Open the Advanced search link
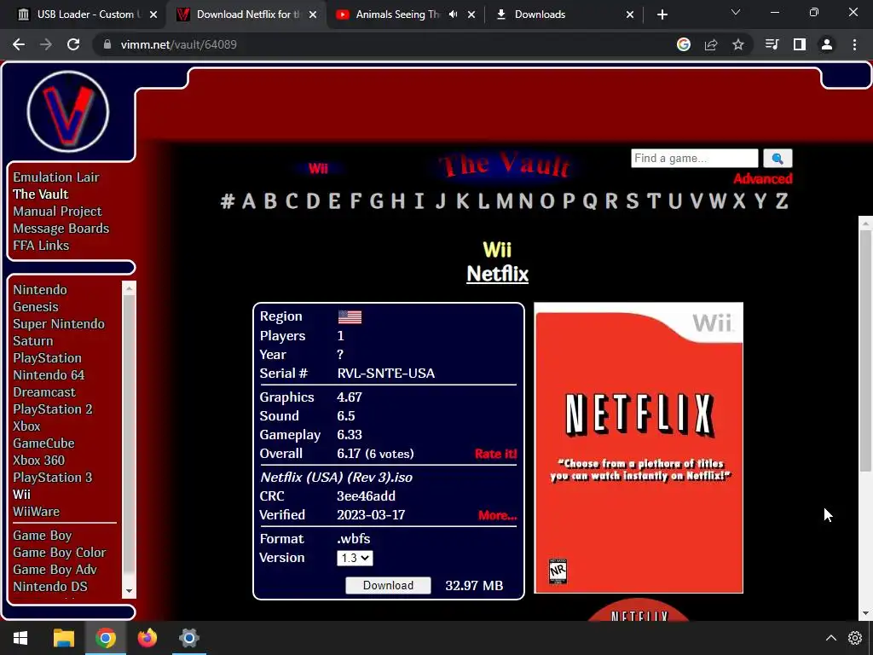Screen dimensions: 873x655 (763, 179)
